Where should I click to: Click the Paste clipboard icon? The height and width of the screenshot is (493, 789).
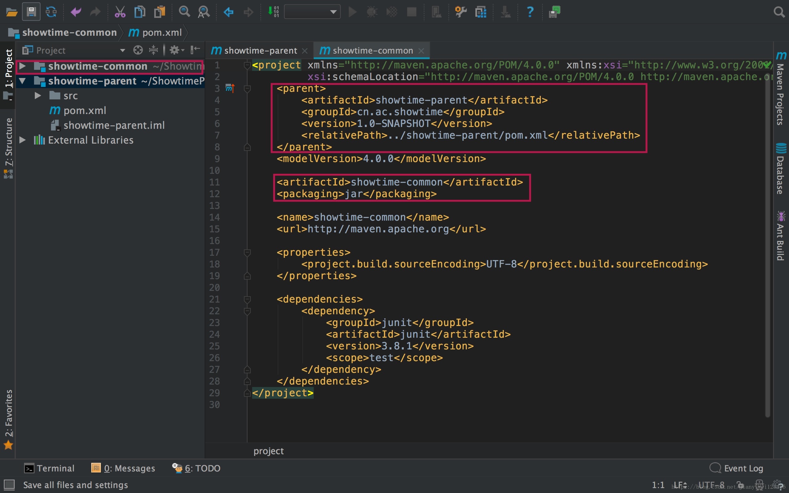(159, 12)
